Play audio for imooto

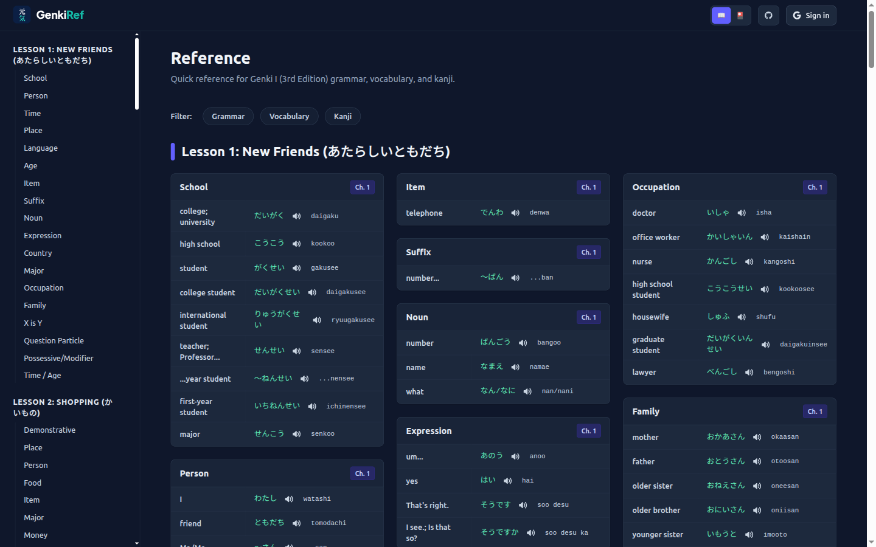tap(749, 535)
